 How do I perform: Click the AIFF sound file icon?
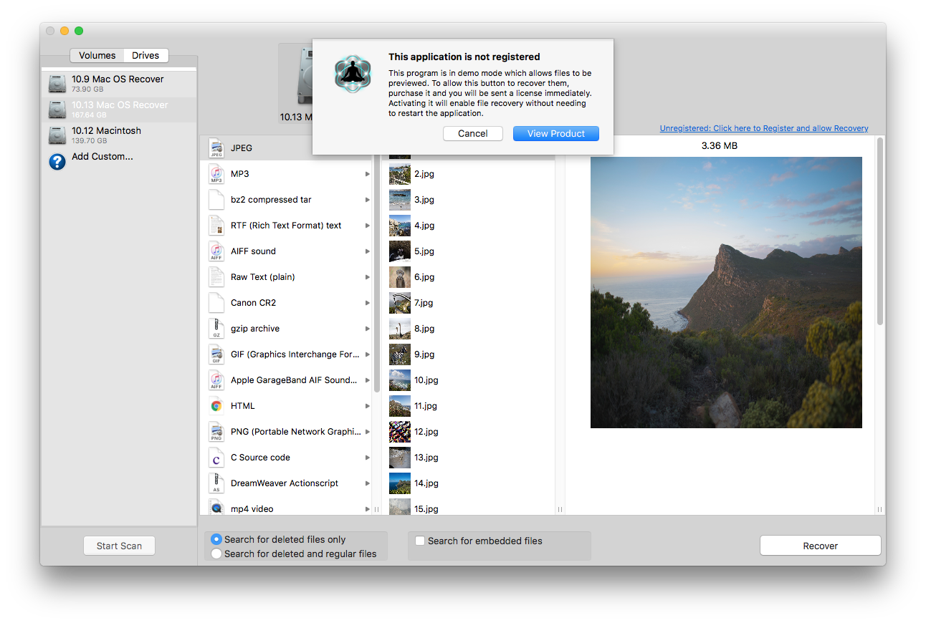pyautogui.click(x=216, y=251)
